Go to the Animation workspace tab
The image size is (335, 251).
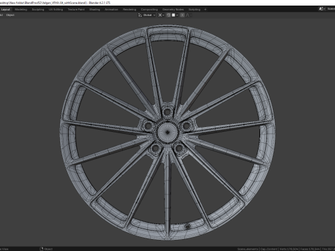(112, 10)
